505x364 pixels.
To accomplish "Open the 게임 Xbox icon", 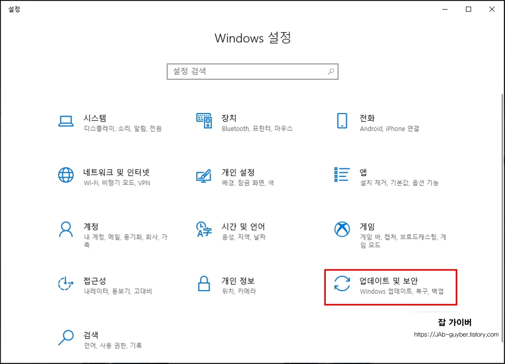I will coord(342,229).
